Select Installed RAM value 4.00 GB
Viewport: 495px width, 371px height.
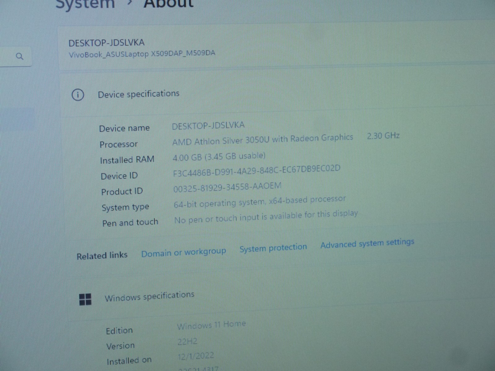(219, 156)
